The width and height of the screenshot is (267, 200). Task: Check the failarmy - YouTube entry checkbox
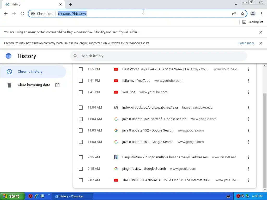[81, 81]
